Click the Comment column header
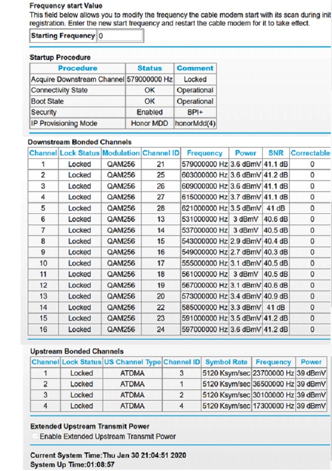The width and height of the screenshot is (332, 471). tap(195, 68)
